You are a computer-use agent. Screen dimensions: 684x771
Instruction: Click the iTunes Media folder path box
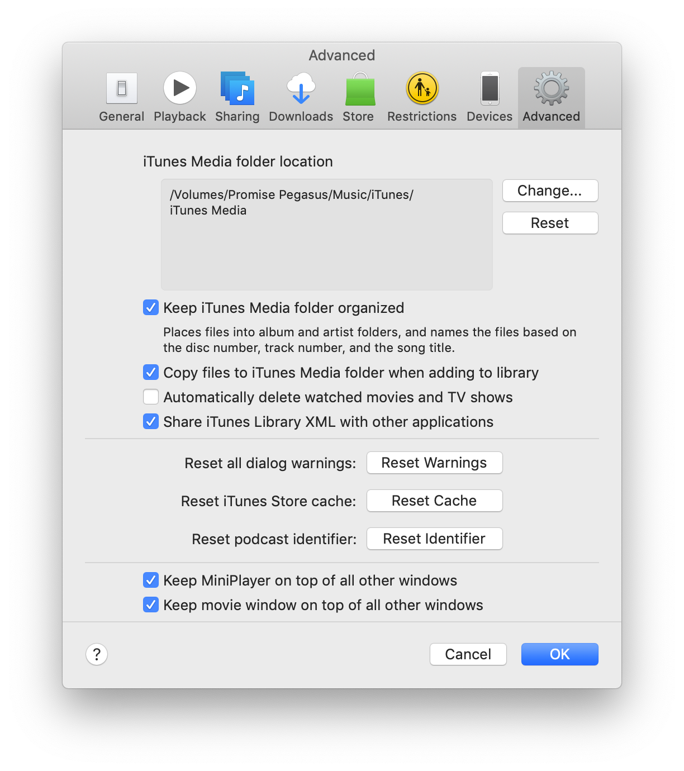click(x=327, y=235)
